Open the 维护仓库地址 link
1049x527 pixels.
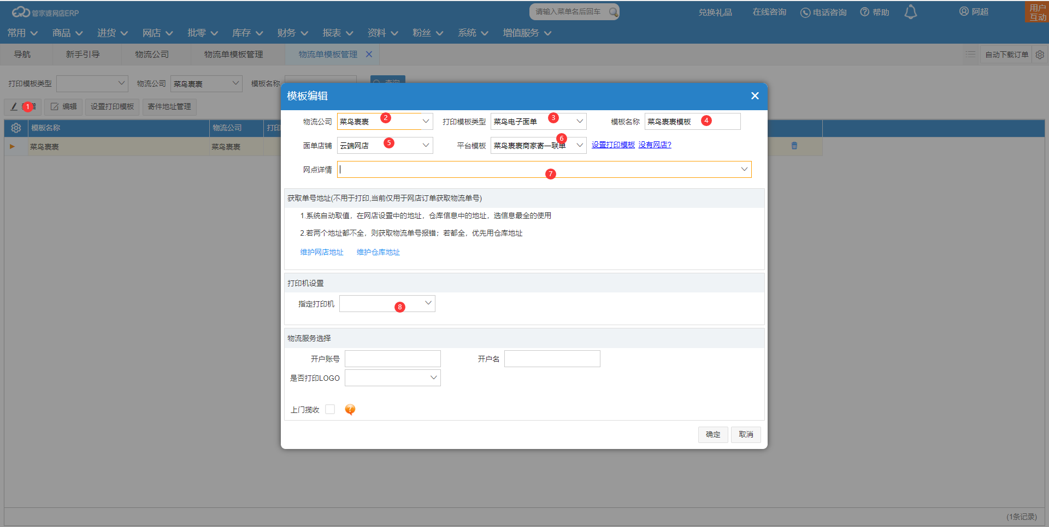click(x=378, y=252)
